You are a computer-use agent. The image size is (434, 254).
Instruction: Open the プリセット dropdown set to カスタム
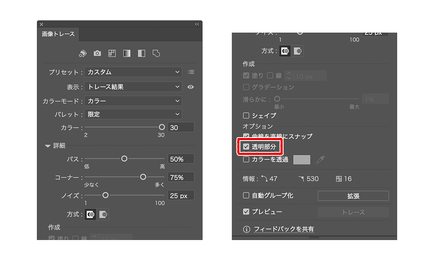coord(133,72)
